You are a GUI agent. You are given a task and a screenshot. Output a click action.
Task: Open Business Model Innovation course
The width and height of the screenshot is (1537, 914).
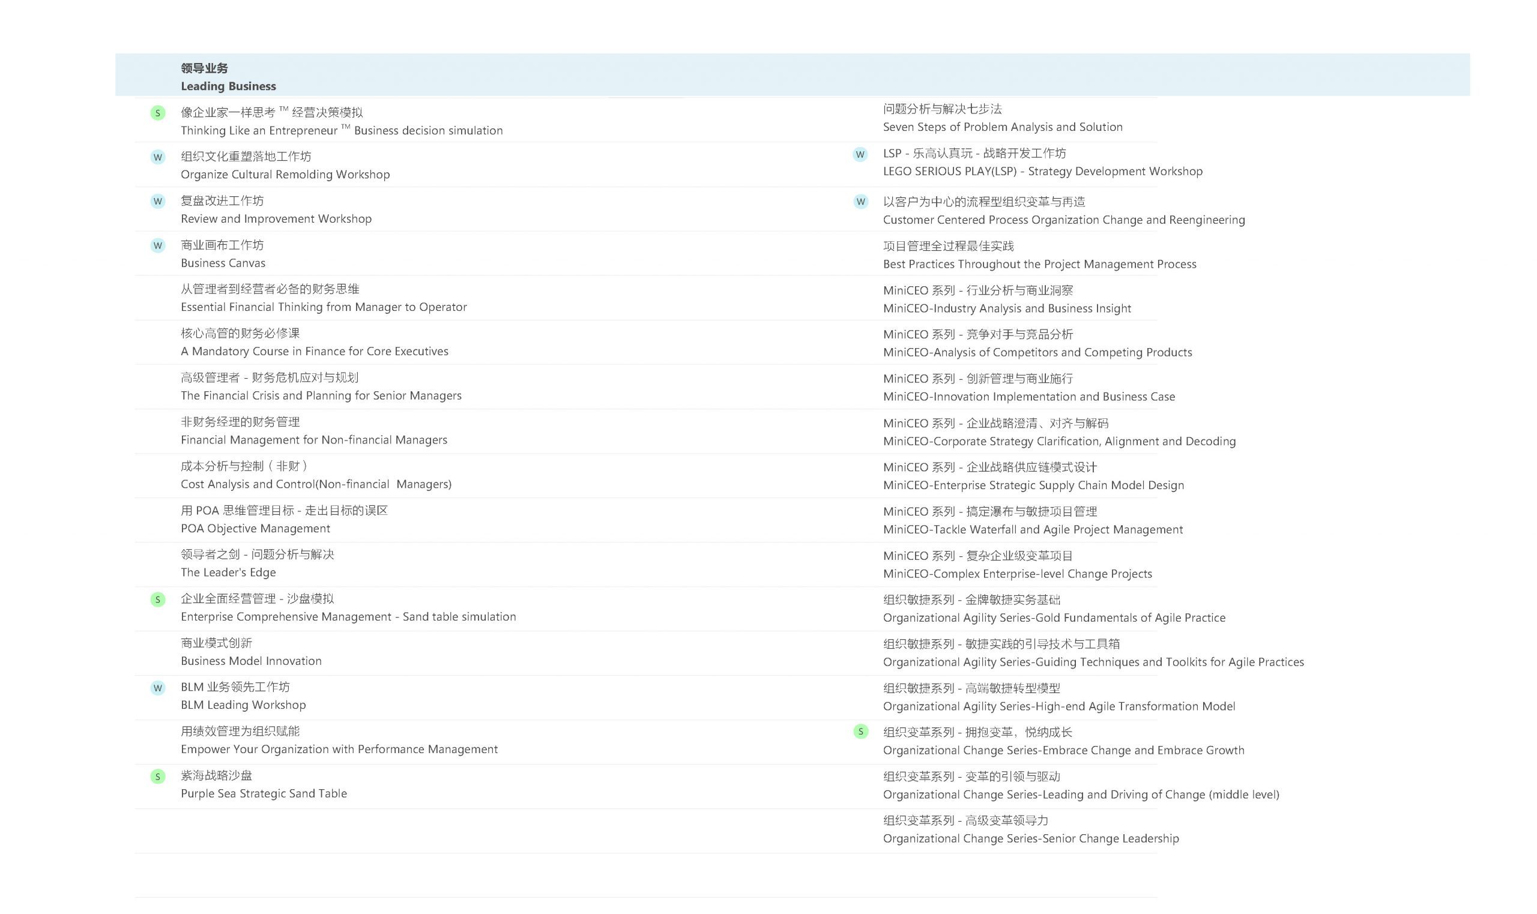pyautogui.click(x=251, y=661)
